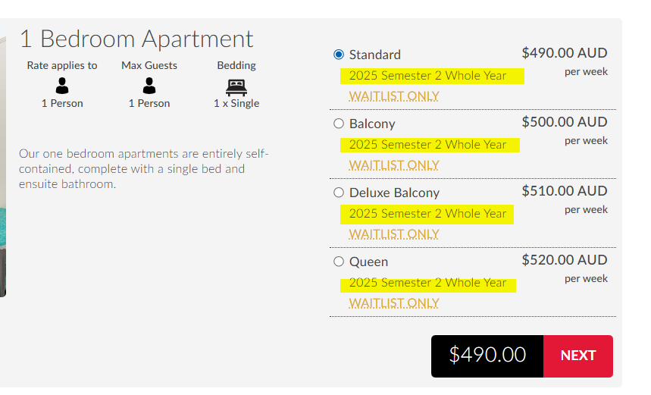Image resolution: width=651 pixels, height=395 pixels.
Task: Click the red NEXT button
Action: click(577, 356)
